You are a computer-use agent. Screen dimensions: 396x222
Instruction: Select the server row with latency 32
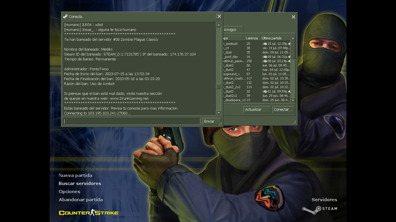click(257, 91)
